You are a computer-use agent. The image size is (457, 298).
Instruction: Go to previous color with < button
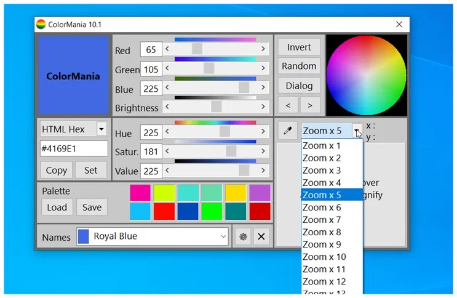tap(288, 105)
